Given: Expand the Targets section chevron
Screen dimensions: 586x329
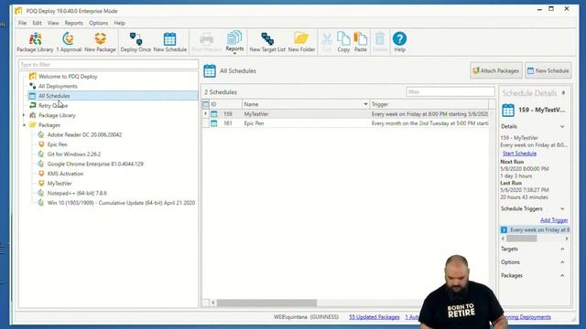Looking at the screenshot, I should pos(562,249).
